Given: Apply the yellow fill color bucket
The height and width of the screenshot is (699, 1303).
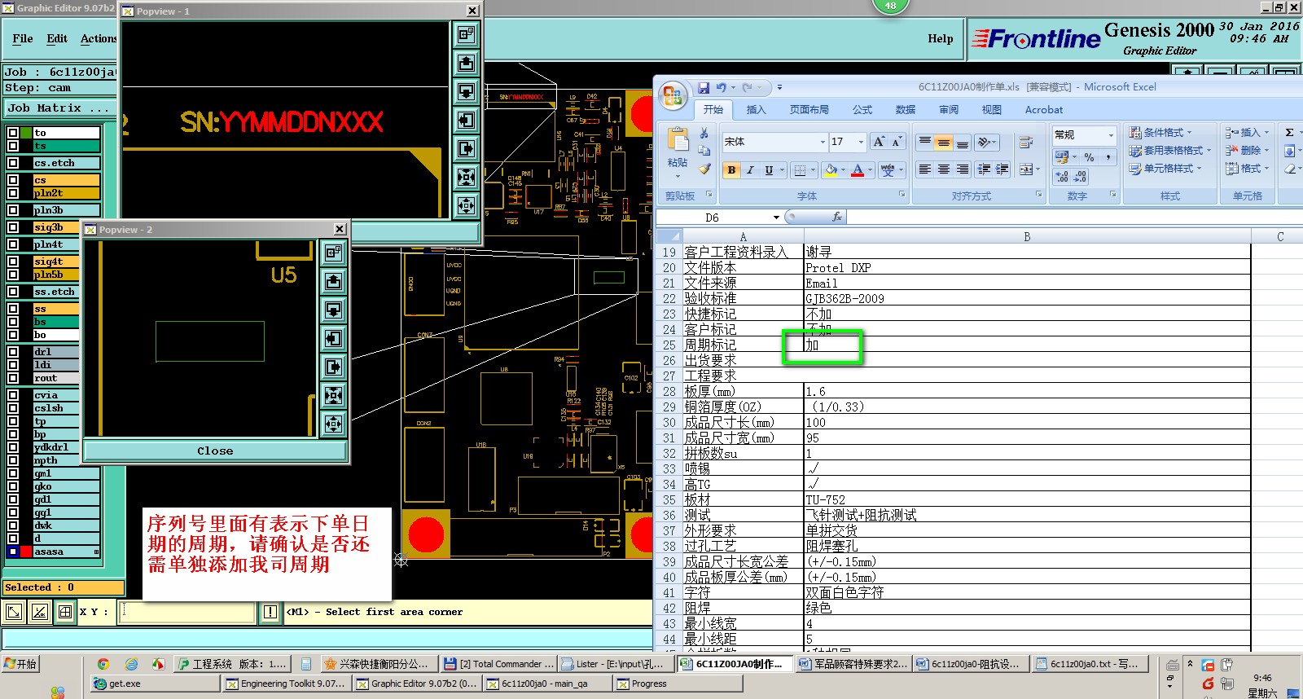Looking at the screenshot, I should [x=830, y=170].
